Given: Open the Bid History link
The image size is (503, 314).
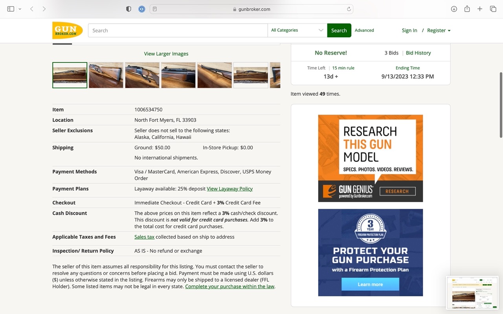Looking at the screenshot, I should pos(418,53).
